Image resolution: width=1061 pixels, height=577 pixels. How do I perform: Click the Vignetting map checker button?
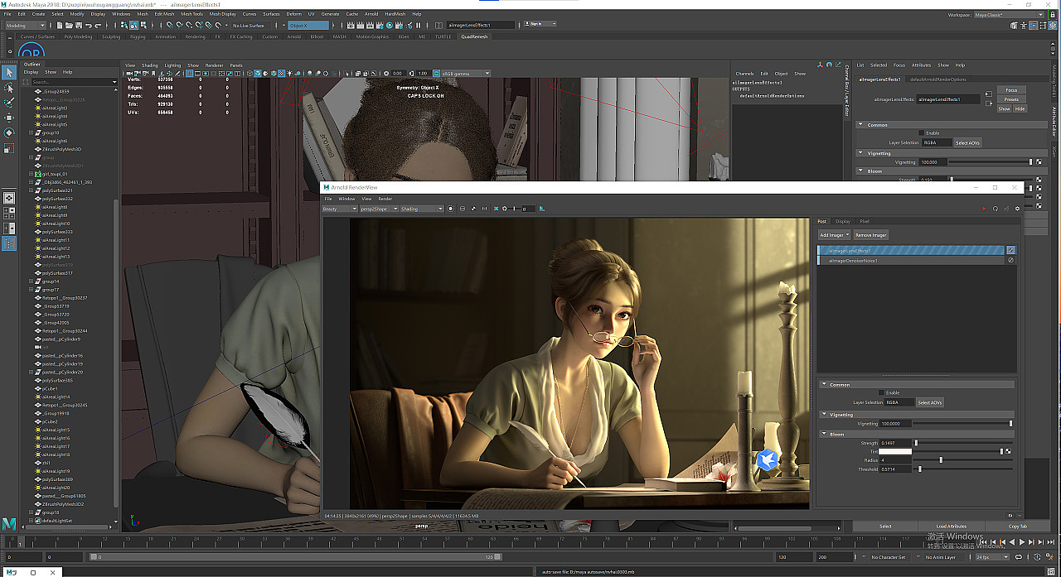pyautogui.click(x=1038, y=162)
